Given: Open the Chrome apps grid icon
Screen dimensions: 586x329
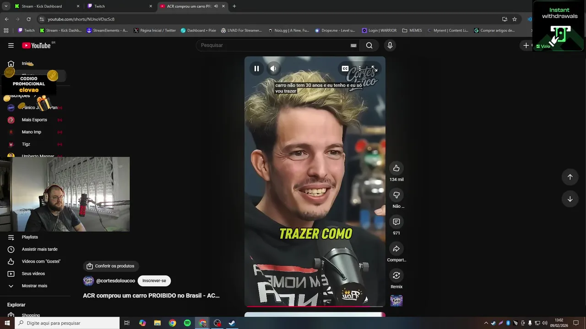Looking at the screenshot, I should 6,31.
